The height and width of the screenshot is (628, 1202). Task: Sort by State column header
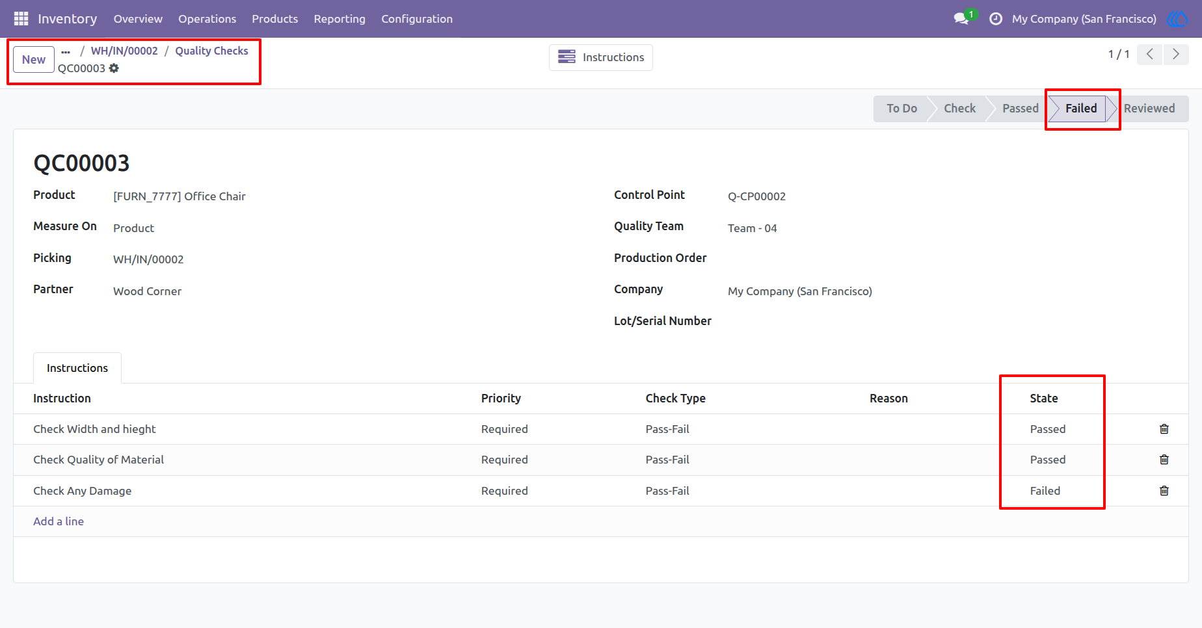pos(1044,399)
